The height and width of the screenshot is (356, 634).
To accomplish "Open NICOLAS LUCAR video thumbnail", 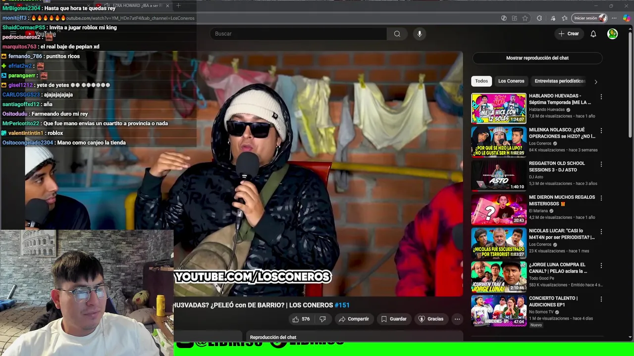I will click(499, 242).
